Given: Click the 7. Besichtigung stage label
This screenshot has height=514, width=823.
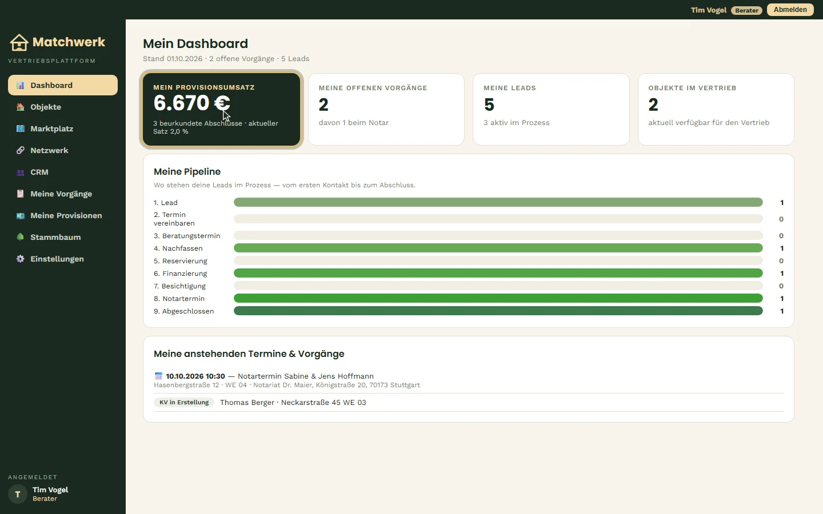Looking at the screenshot, I should tap(179, 286).
